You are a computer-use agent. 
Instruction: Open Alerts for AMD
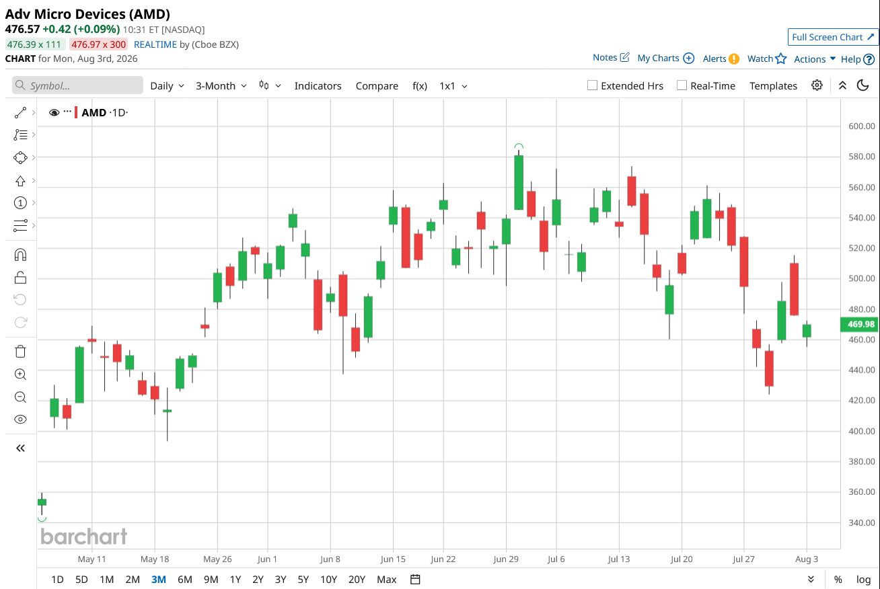click(721, 58)
